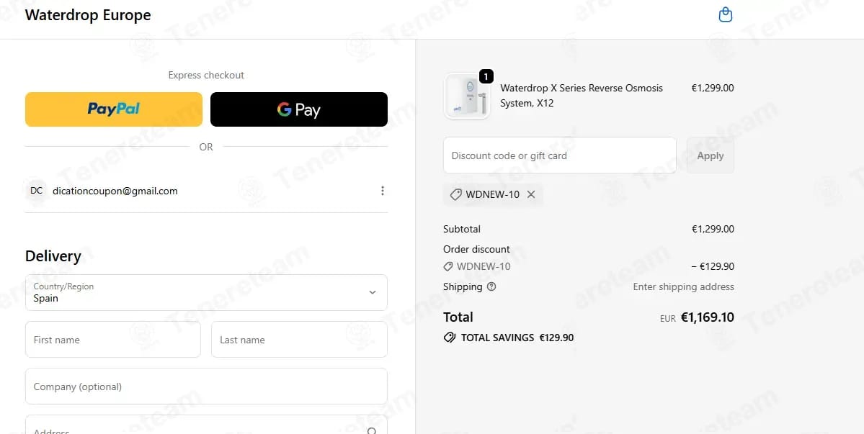This screenshot has width=864, height=434.
Task: Focus the Last name field
Action: click(299, 340)
